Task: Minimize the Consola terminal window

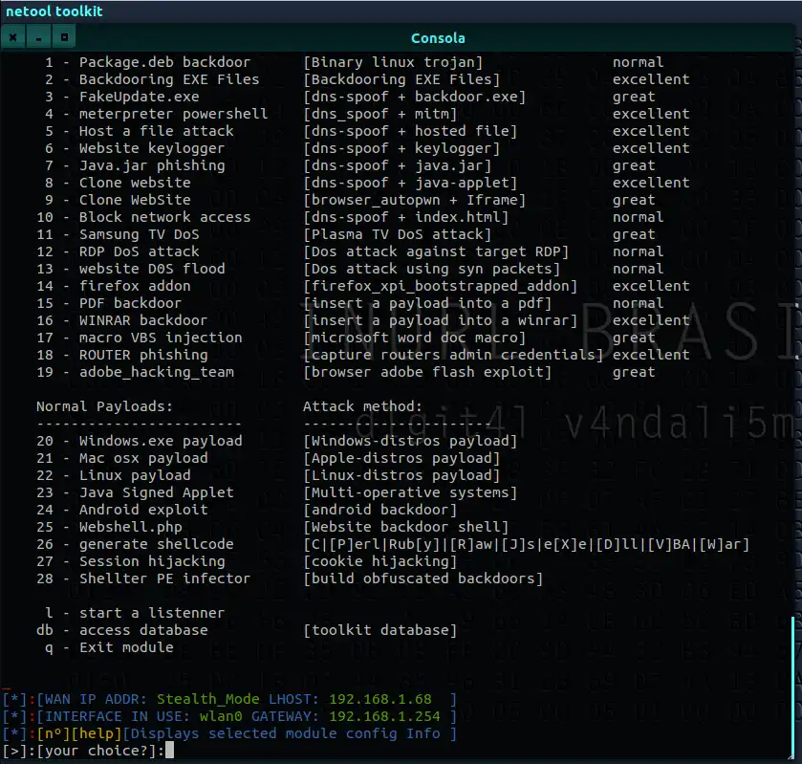Action: point(38,37)
